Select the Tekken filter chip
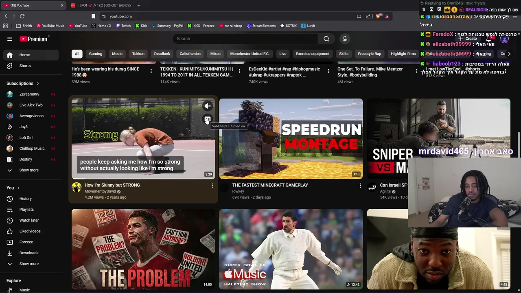Screen dimensions: 521x293 (138, 54)
